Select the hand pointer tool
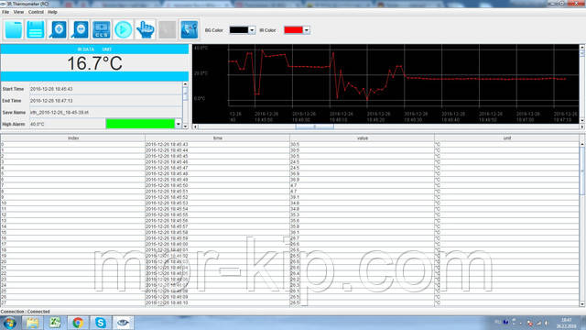The image size is (586, 330). 146,29
